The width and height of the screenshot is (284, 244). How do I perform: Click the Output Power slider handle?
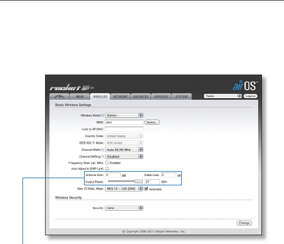(138, 181)
